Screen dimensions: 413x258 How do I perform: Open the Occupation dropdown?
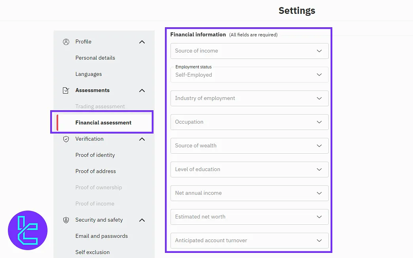pos(250,122)
